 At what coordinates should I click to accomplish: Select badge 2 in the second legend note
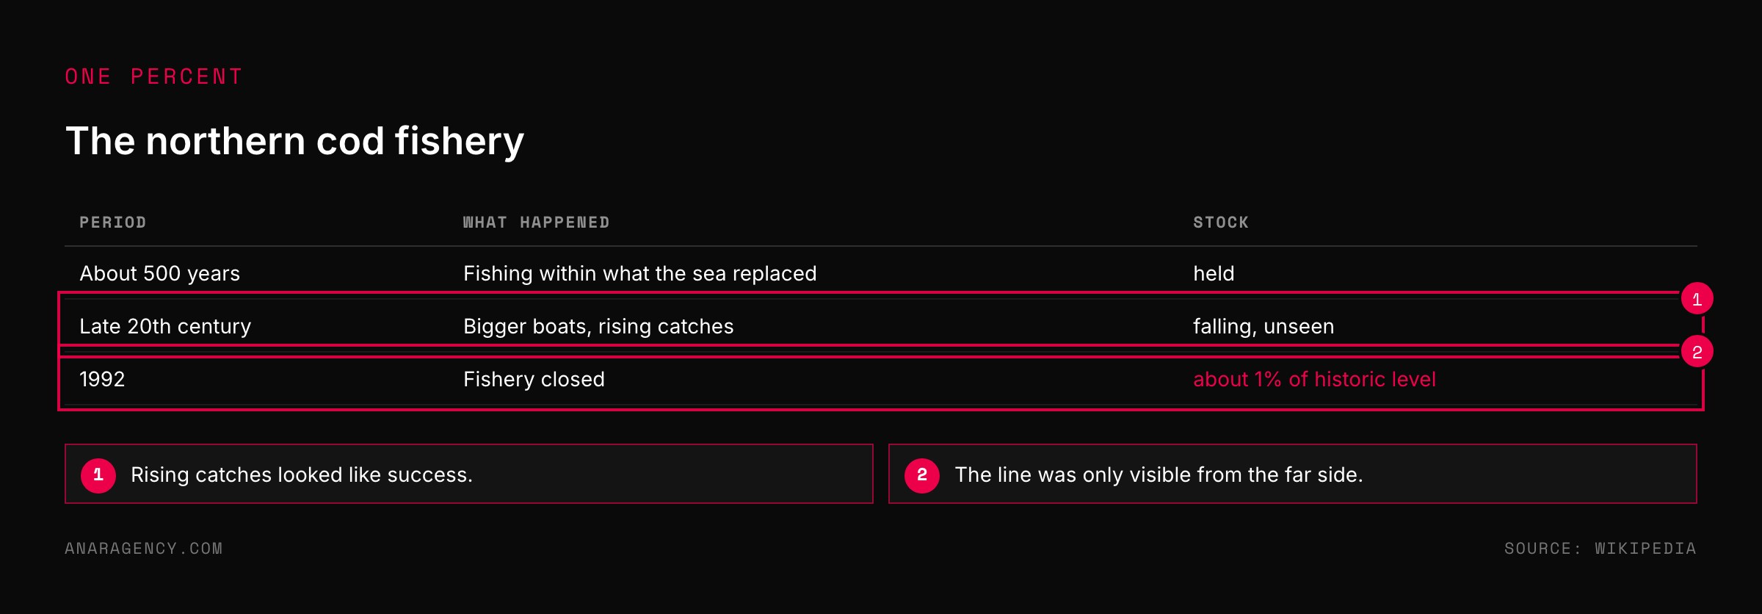tap(922, 475)
